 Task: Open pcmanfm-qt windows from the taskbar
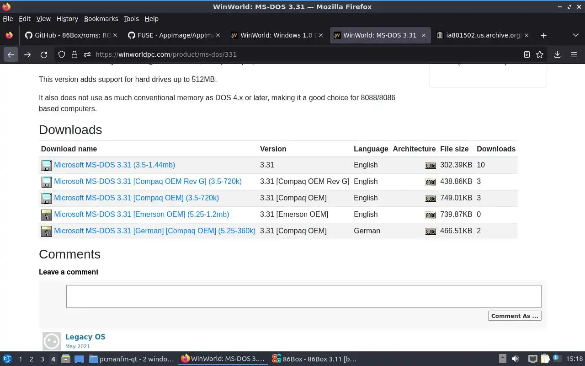(132, 359)
